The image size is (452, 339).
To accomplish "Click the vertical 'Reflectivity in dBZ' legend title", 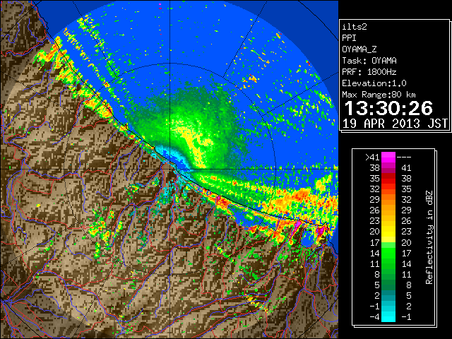I will pyautogui.click(x=429, y=237).
